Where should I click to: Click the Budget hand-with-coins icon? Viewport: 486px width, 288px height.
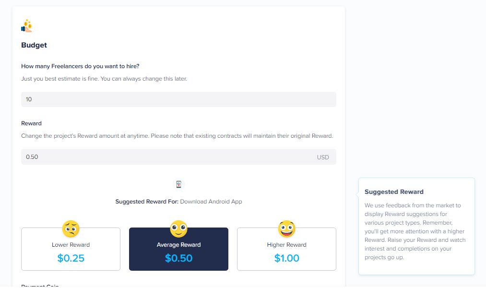point(27,26)
